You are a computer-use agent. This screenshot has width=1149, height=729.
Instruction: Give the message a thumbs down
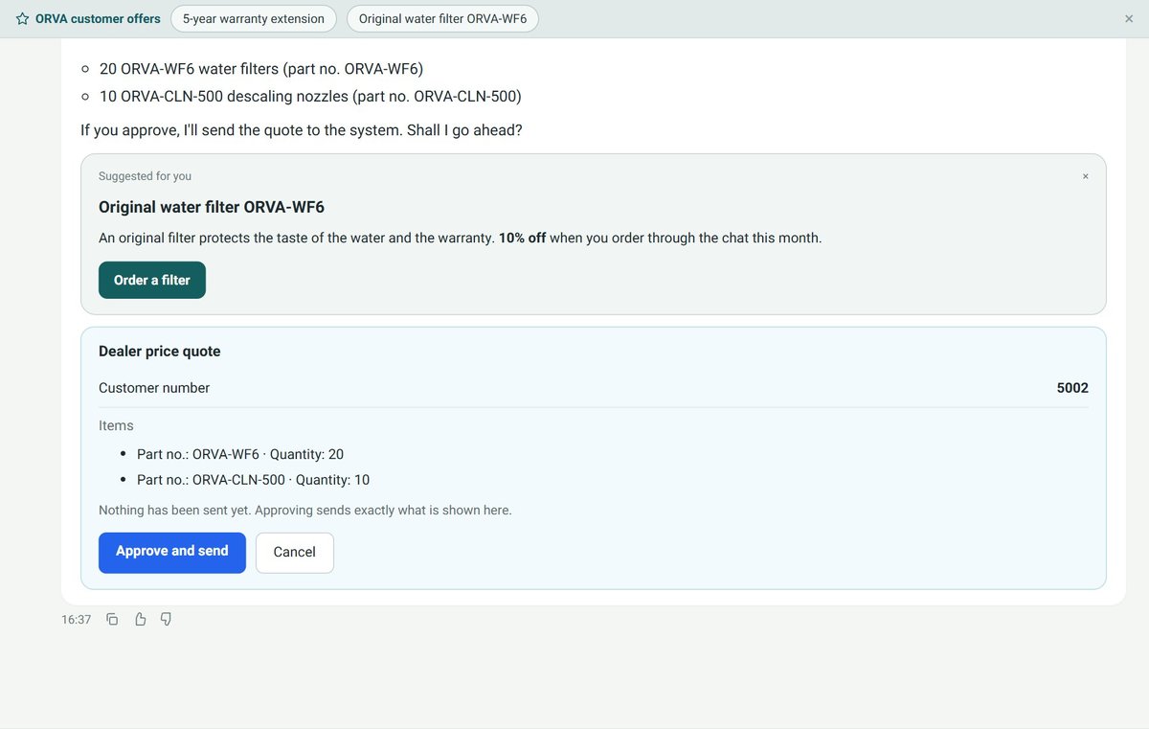coord(166,620)
